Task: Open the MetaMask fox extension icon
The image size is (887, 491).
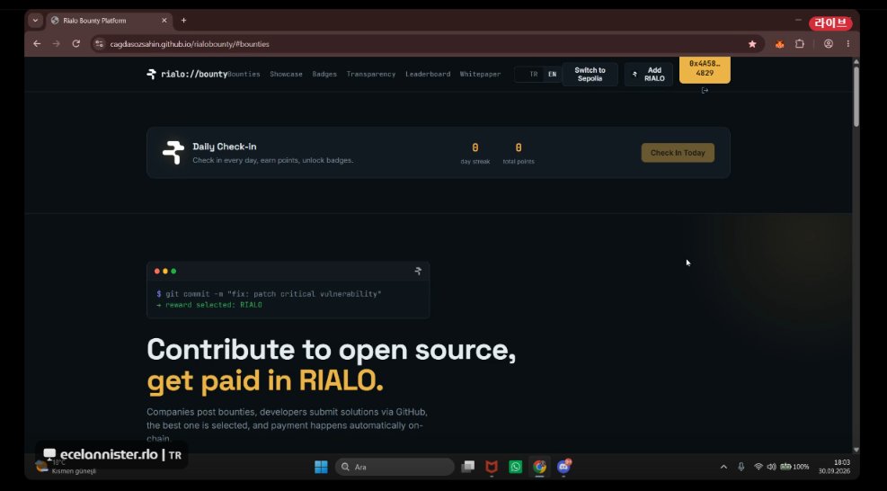Action: click(x=779, y=44)
